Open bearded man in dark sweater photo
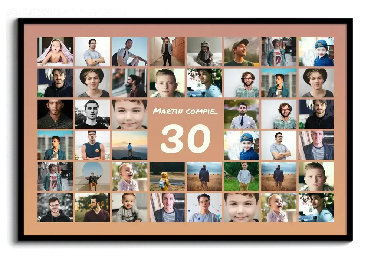 (55, 114)
